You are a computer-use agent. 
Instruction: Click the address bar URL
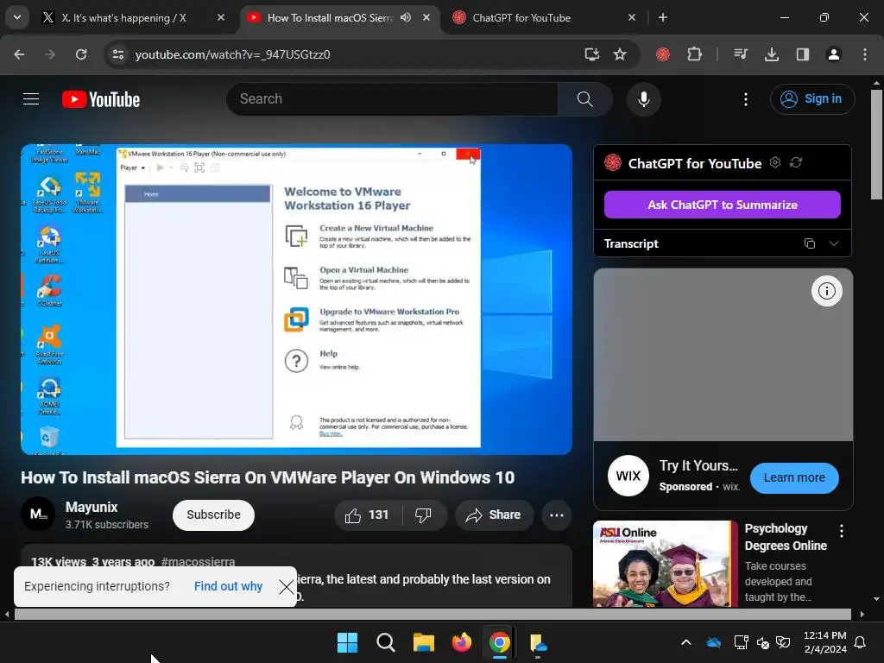point(232,54)
